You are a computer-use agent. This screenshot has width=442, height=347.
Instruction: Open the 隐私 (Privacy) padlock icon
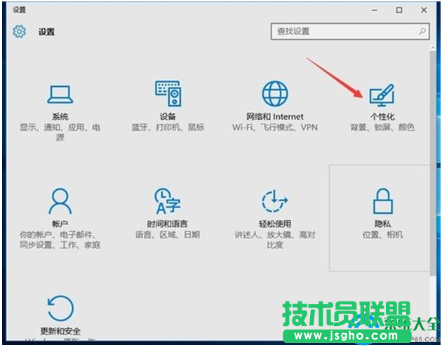[383, 201]
